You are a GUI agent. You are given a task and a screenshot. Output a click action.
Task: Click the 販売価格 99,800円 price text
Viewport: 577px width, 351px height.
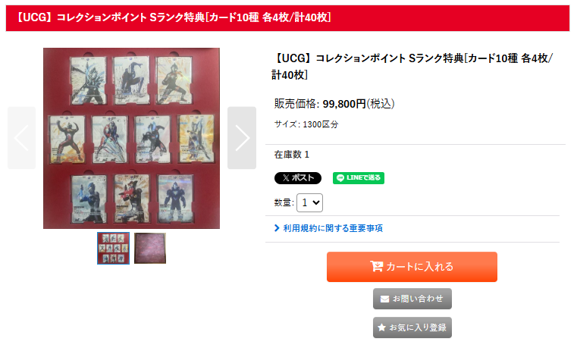click(x=334, y=104)
